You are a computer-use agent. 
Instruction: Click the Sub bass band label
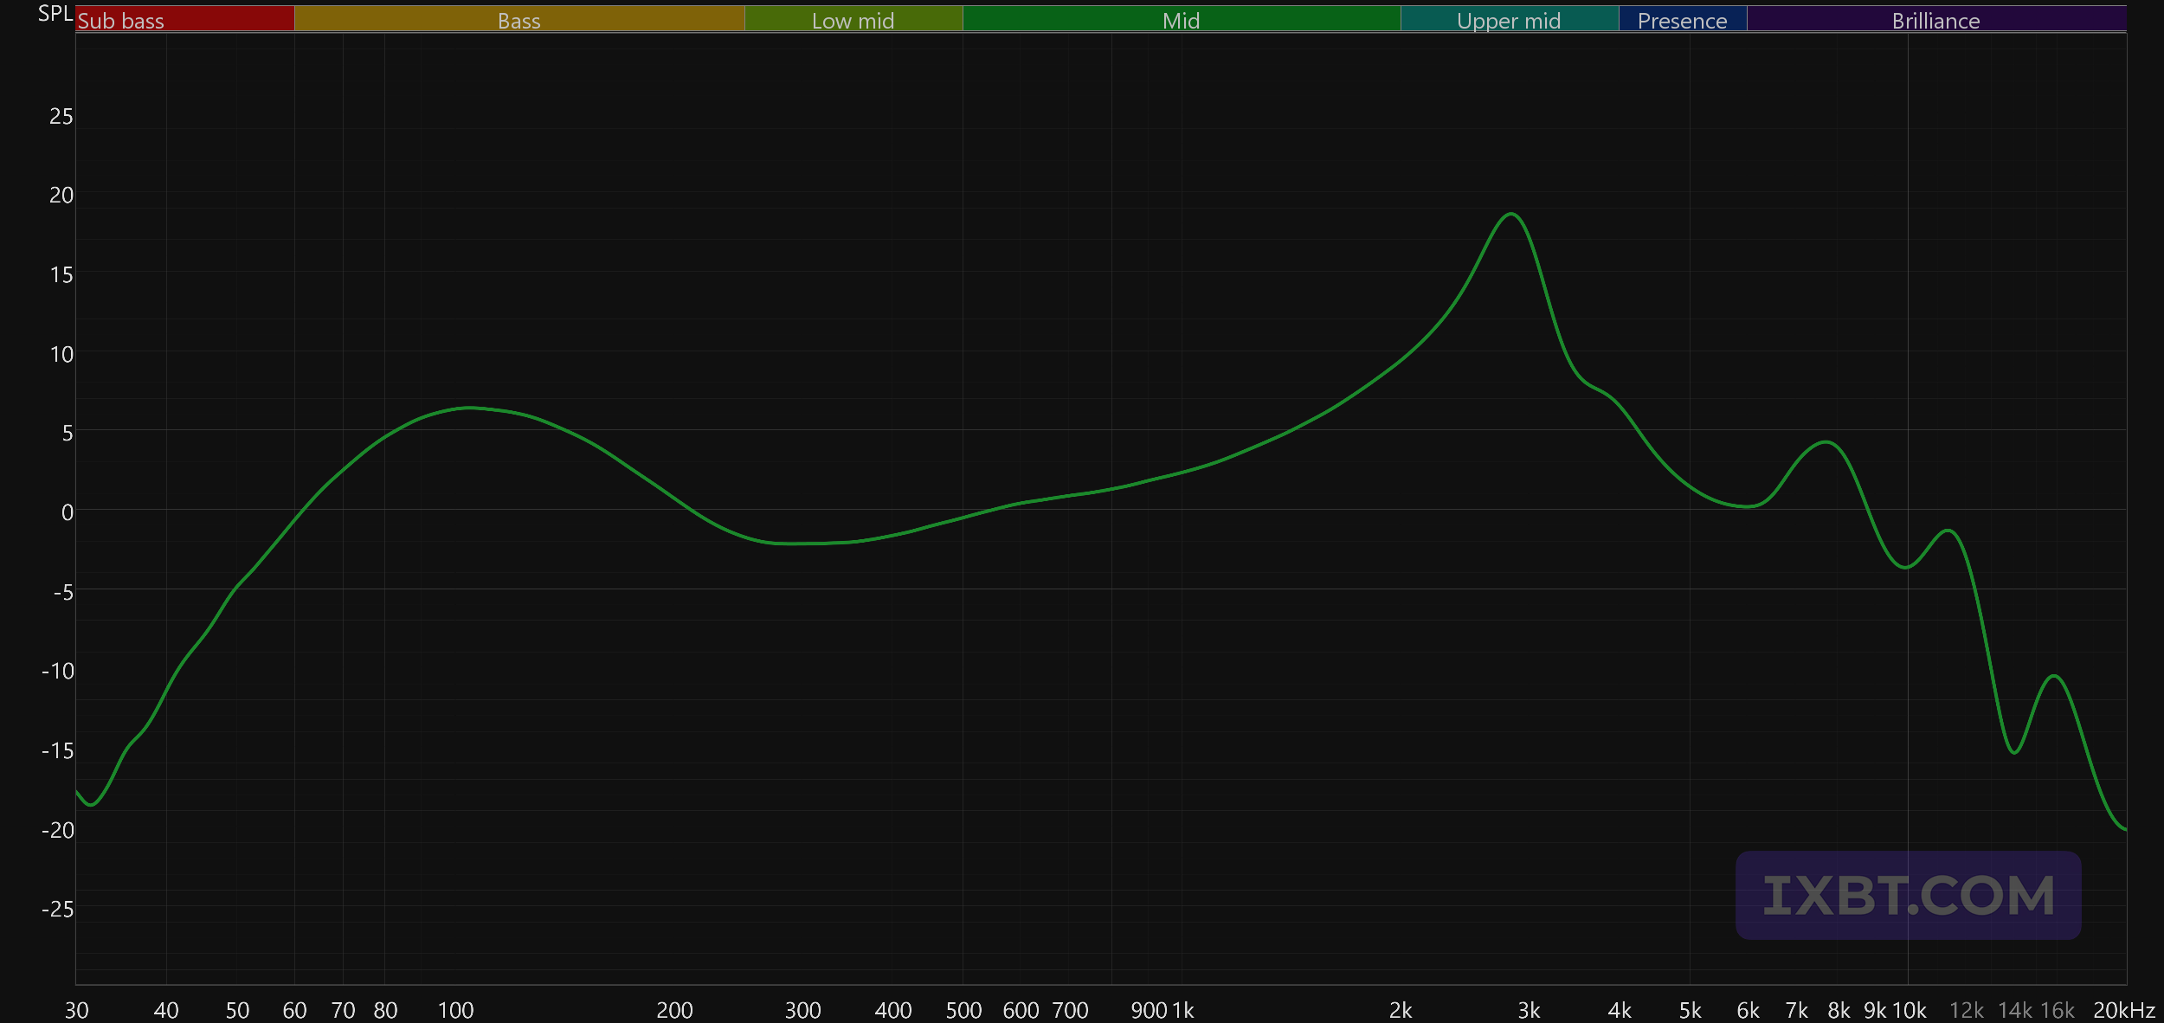pos(121,20)
